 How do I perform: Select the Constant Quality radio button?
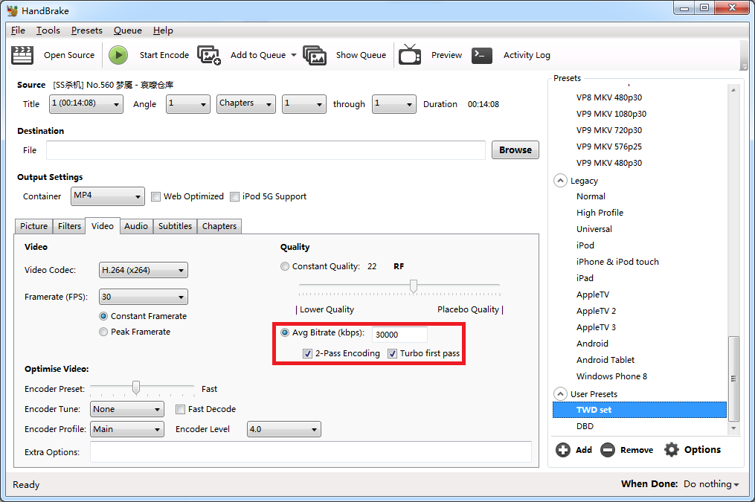285,266
